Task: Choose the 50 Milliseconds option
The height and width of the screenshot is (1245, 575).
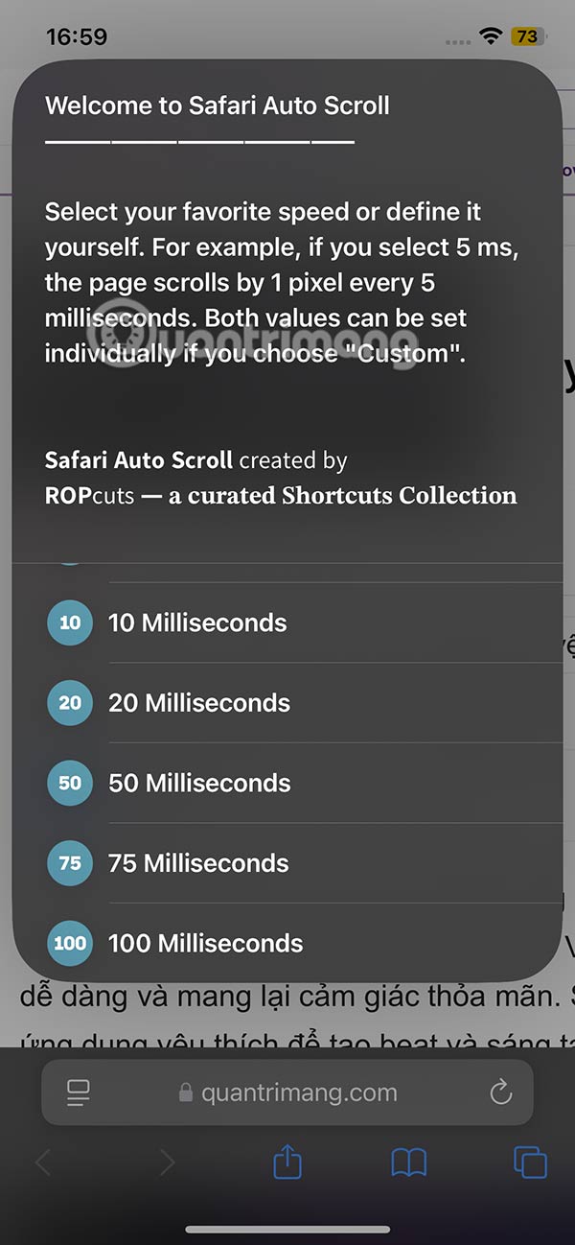Action: (198, 783)
